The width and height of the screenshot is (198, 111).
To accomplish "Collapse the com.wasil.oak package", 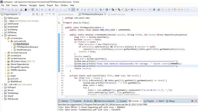I will (8, 41).
